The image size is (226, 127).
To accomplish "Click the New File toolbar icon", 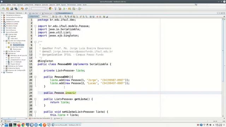I will tap(3, 9).
